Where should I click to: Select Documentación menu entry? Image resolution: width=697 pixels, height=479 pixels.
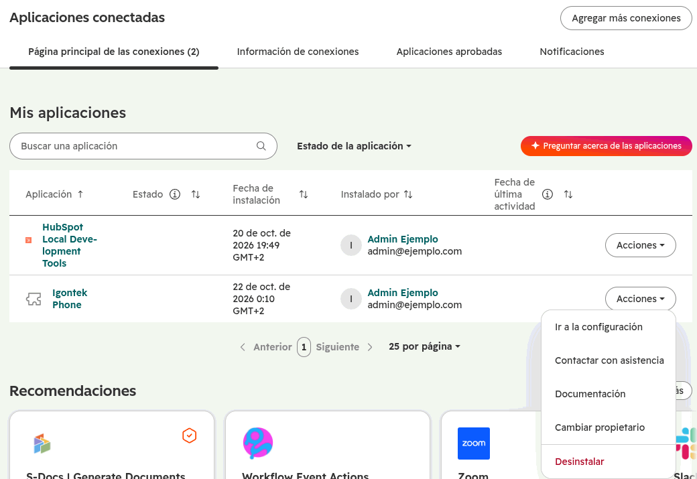pos(609,394)
